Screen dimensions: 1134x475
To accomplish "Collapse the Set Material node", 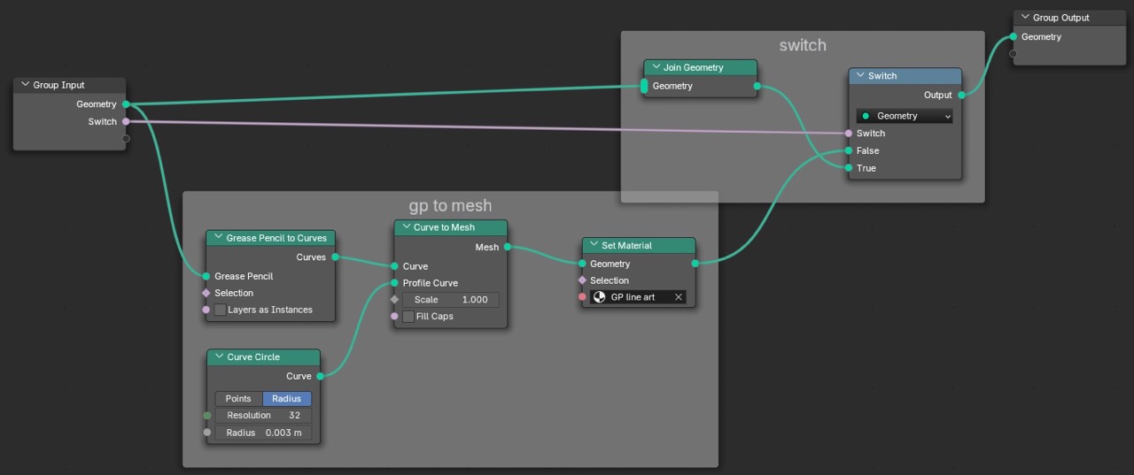I will 594,246.
